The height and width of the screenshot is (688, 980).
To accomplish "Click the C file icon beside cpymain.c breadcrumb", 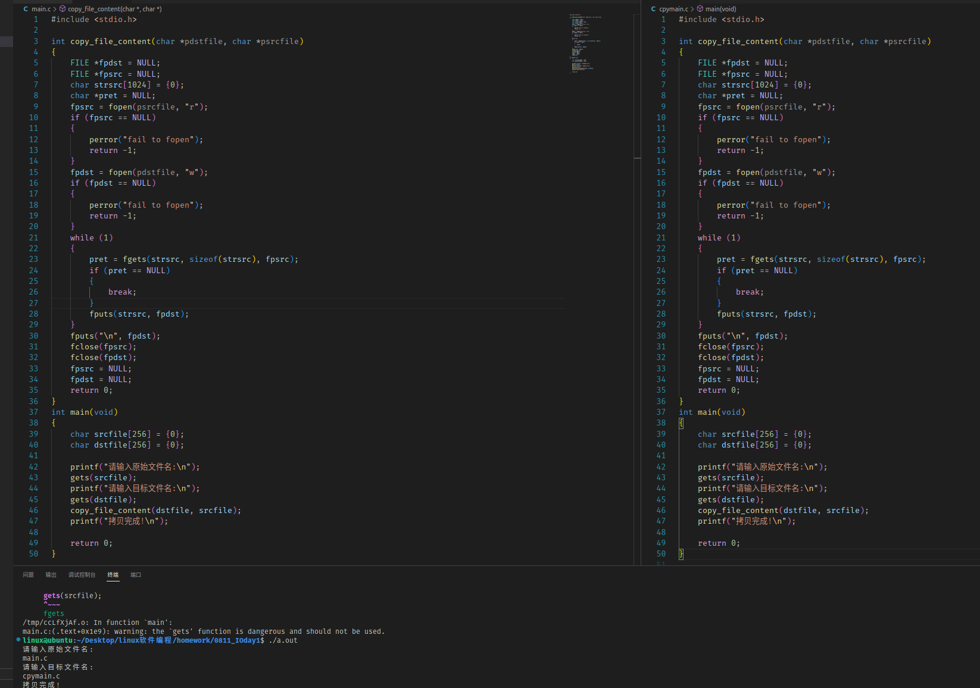I will point(653,9).
